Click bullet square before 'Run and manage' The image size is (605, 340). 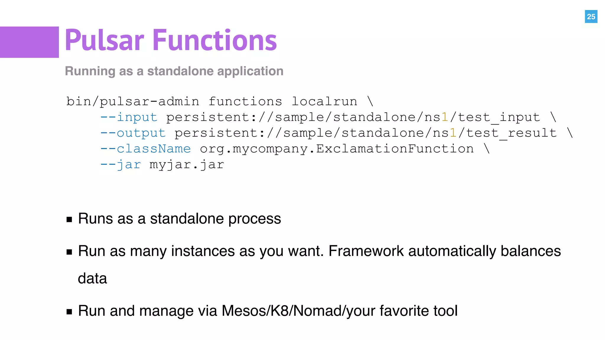tap(69, 311)
